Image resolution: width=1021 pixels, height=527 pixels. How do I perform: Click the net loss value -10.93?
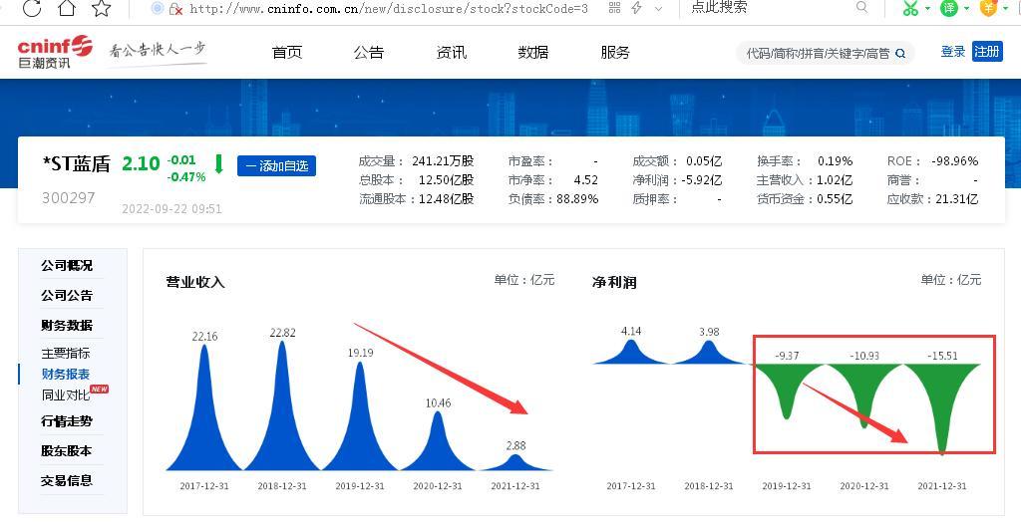pos(864,356)
